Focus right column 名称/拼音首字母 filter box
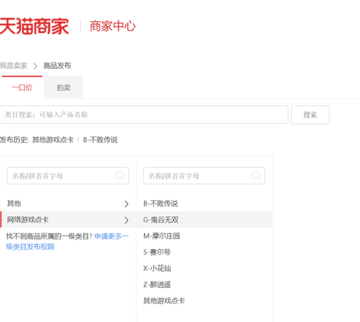This screenshot has width=360, height=322. pyautogui.click(x=204, y=176)
